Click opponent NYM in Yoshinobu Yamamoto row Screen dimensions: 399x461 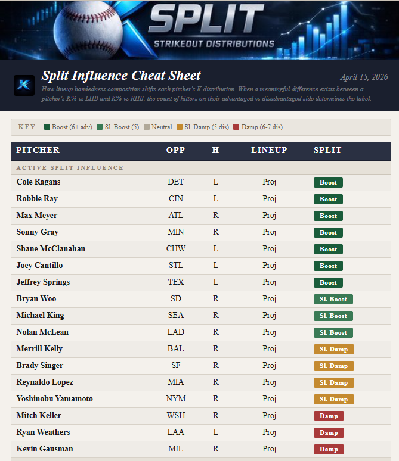pos(176,399)
